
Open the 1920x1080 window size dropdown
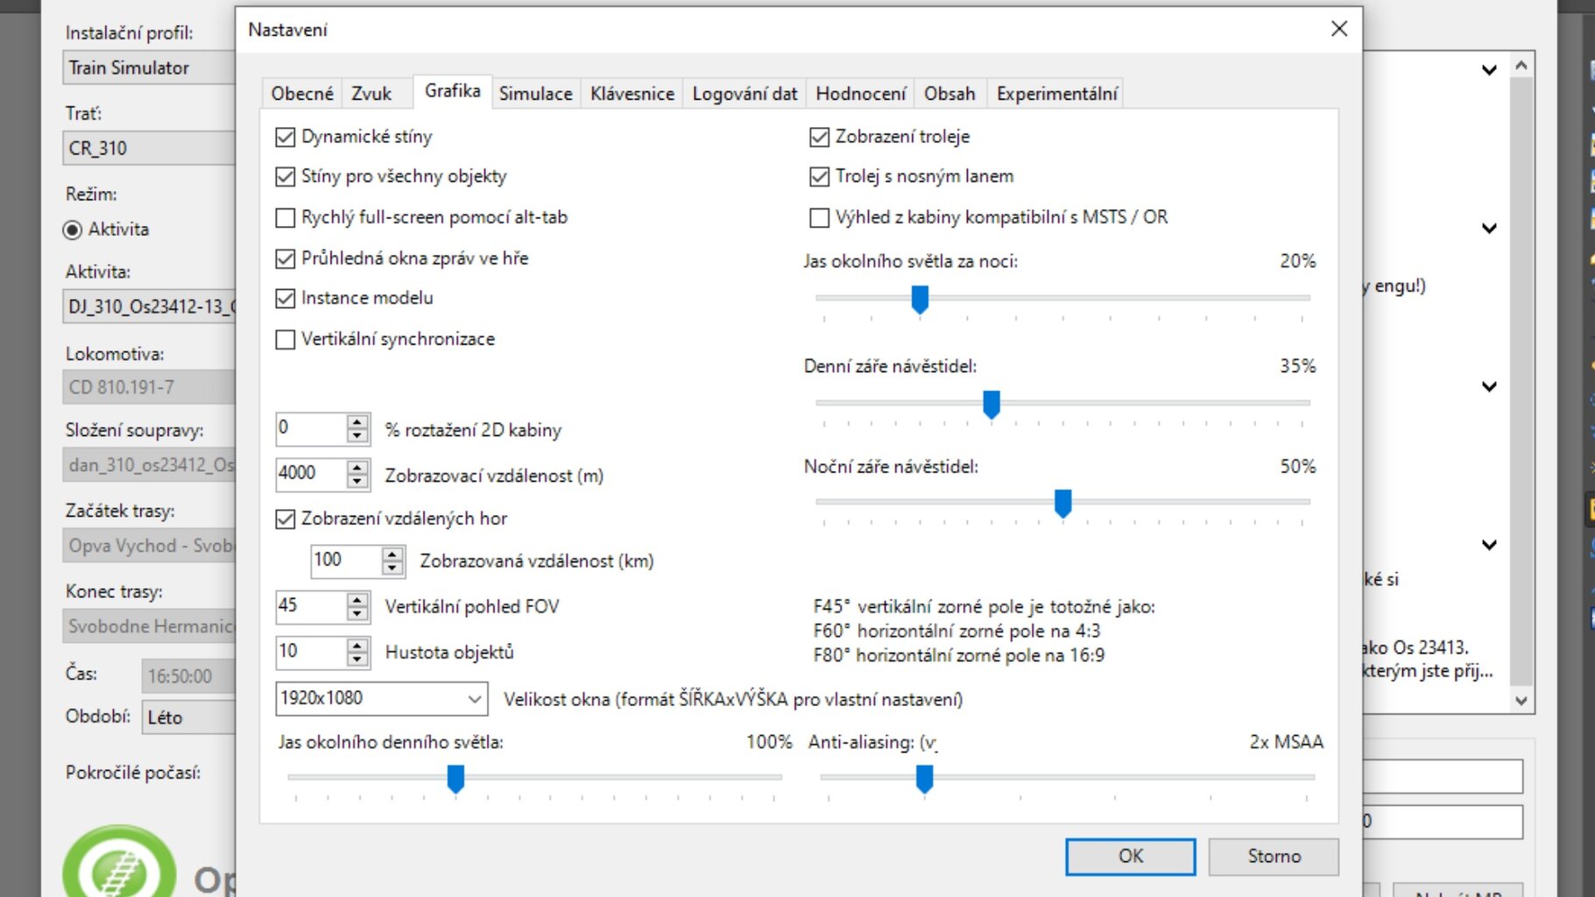pyautogui.click(x=474, y=699)
